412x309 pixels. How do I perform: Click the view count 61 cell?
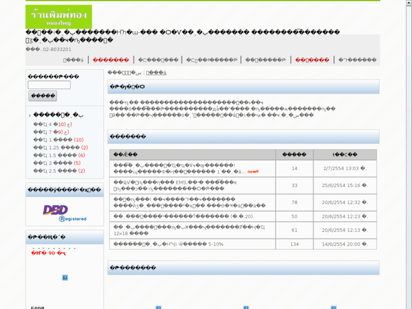coord(294,230)
